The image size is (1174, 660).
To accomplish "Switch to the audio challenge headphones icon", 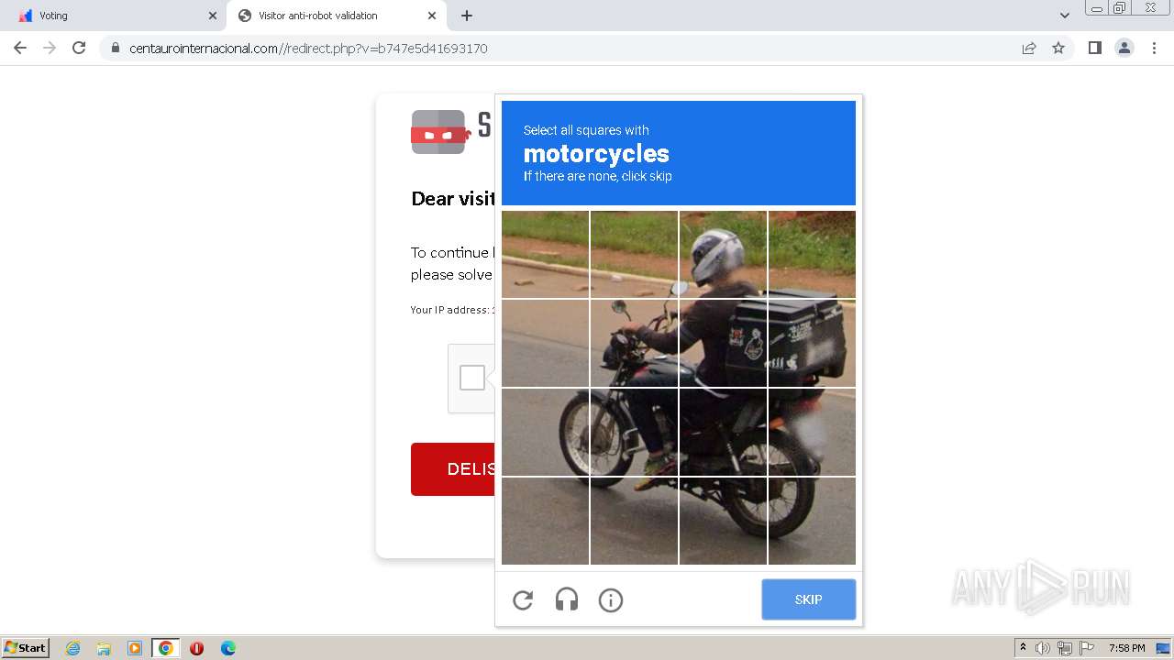I will (567, 600).
